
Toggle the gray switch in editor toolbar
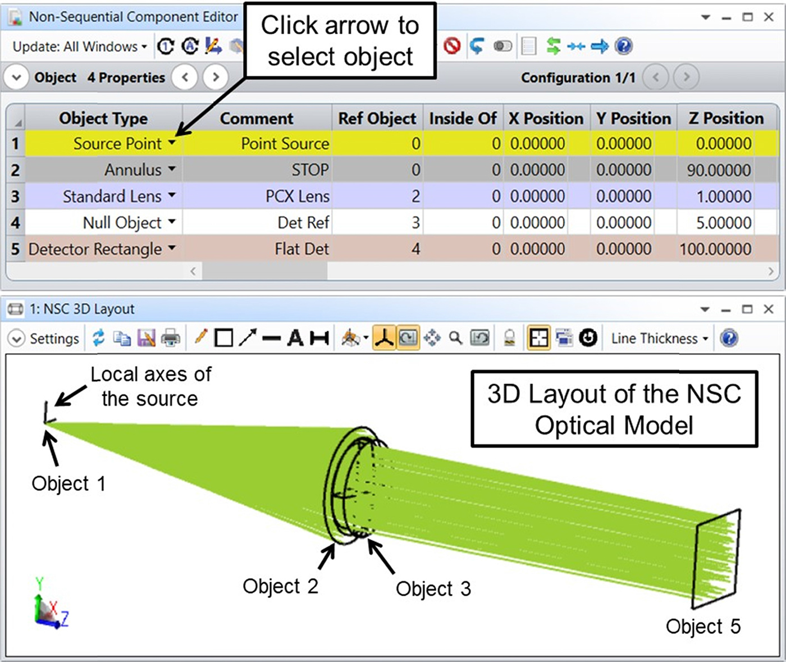pos(502,46)
